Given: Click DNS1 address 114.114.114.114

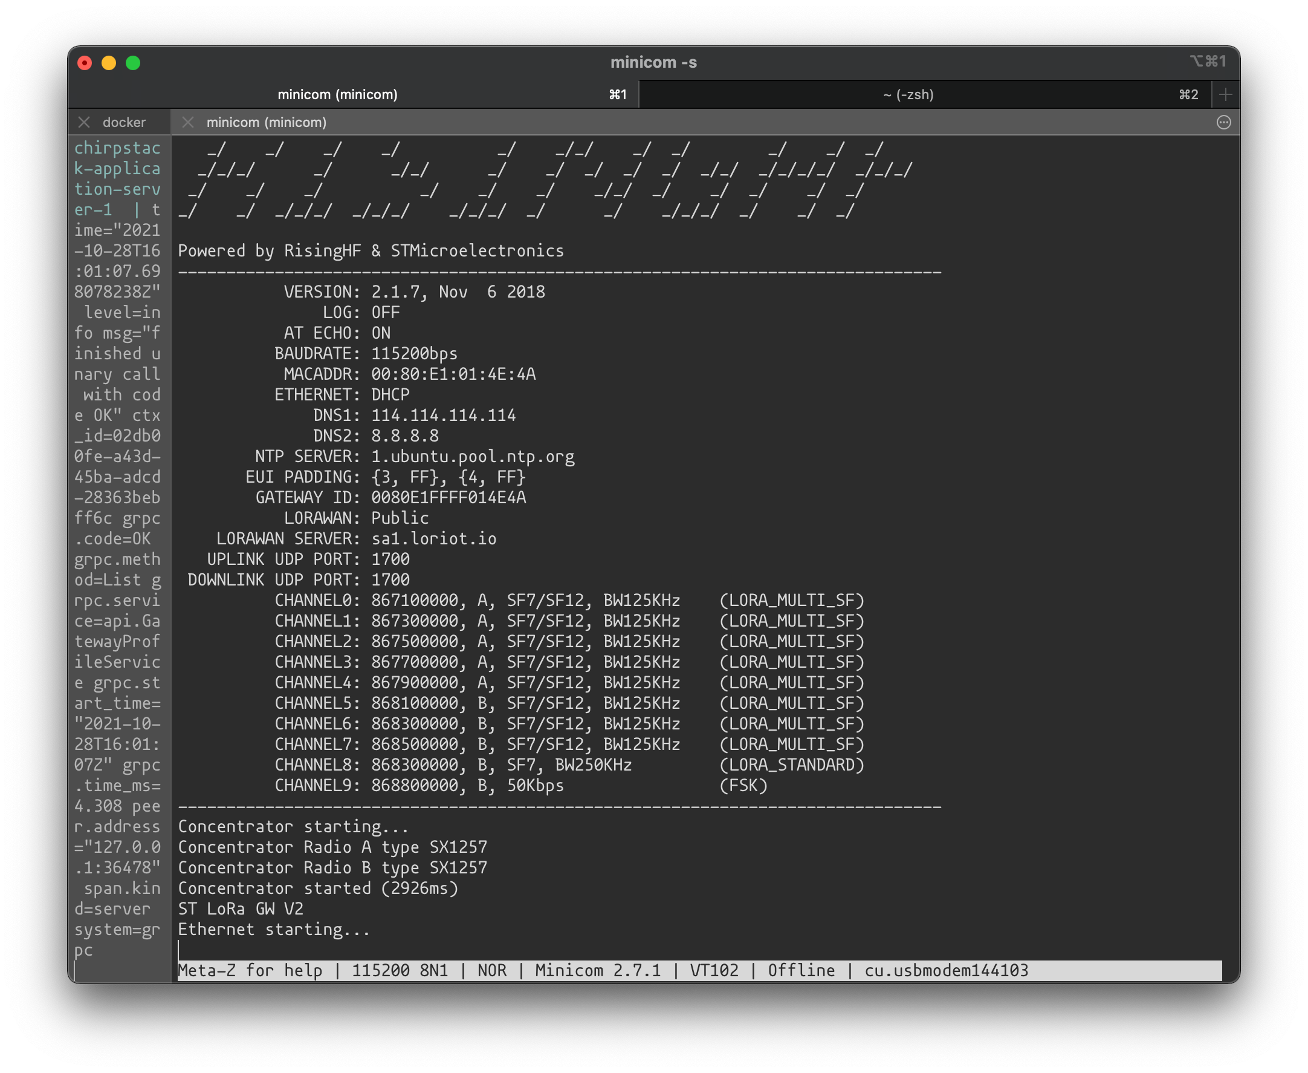Looking at the screenshot, I should click(444, 416).
